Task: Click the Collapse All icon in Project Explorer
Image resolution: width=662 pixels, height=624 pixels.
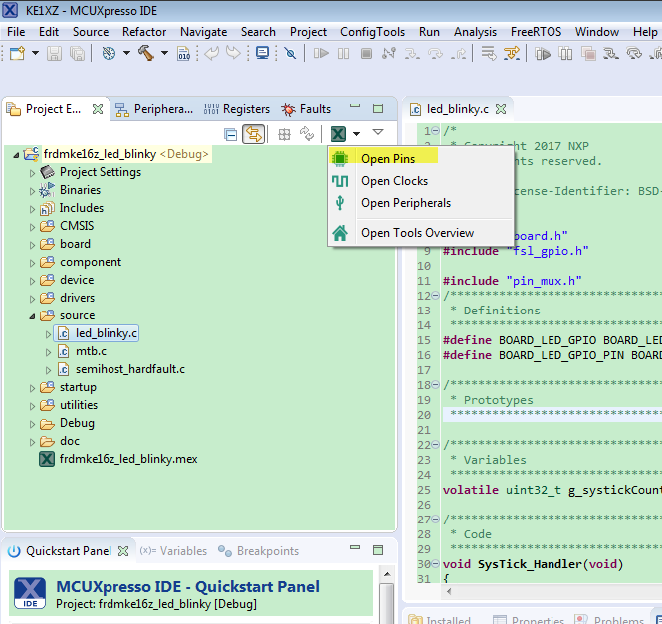Action: pyautogui.click(x=231, y=134)
